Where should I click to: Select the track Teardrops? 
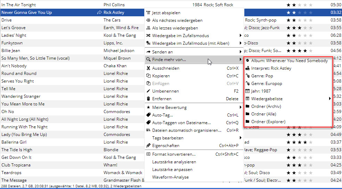[11, 173]
